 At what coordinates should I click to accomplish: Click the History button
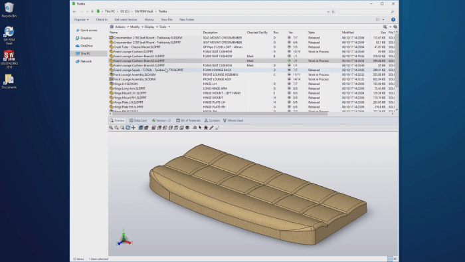[x=149, y=19]
